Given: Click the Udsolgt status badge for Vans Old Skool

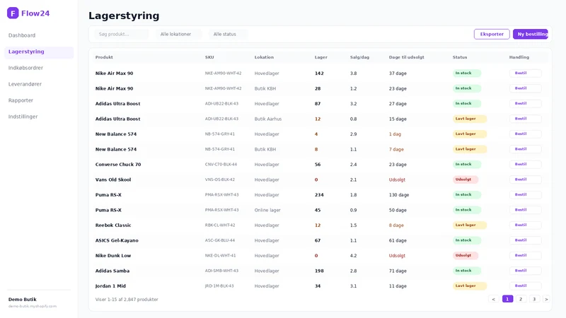Looking at the screenshot, I should tap(466, 179).
